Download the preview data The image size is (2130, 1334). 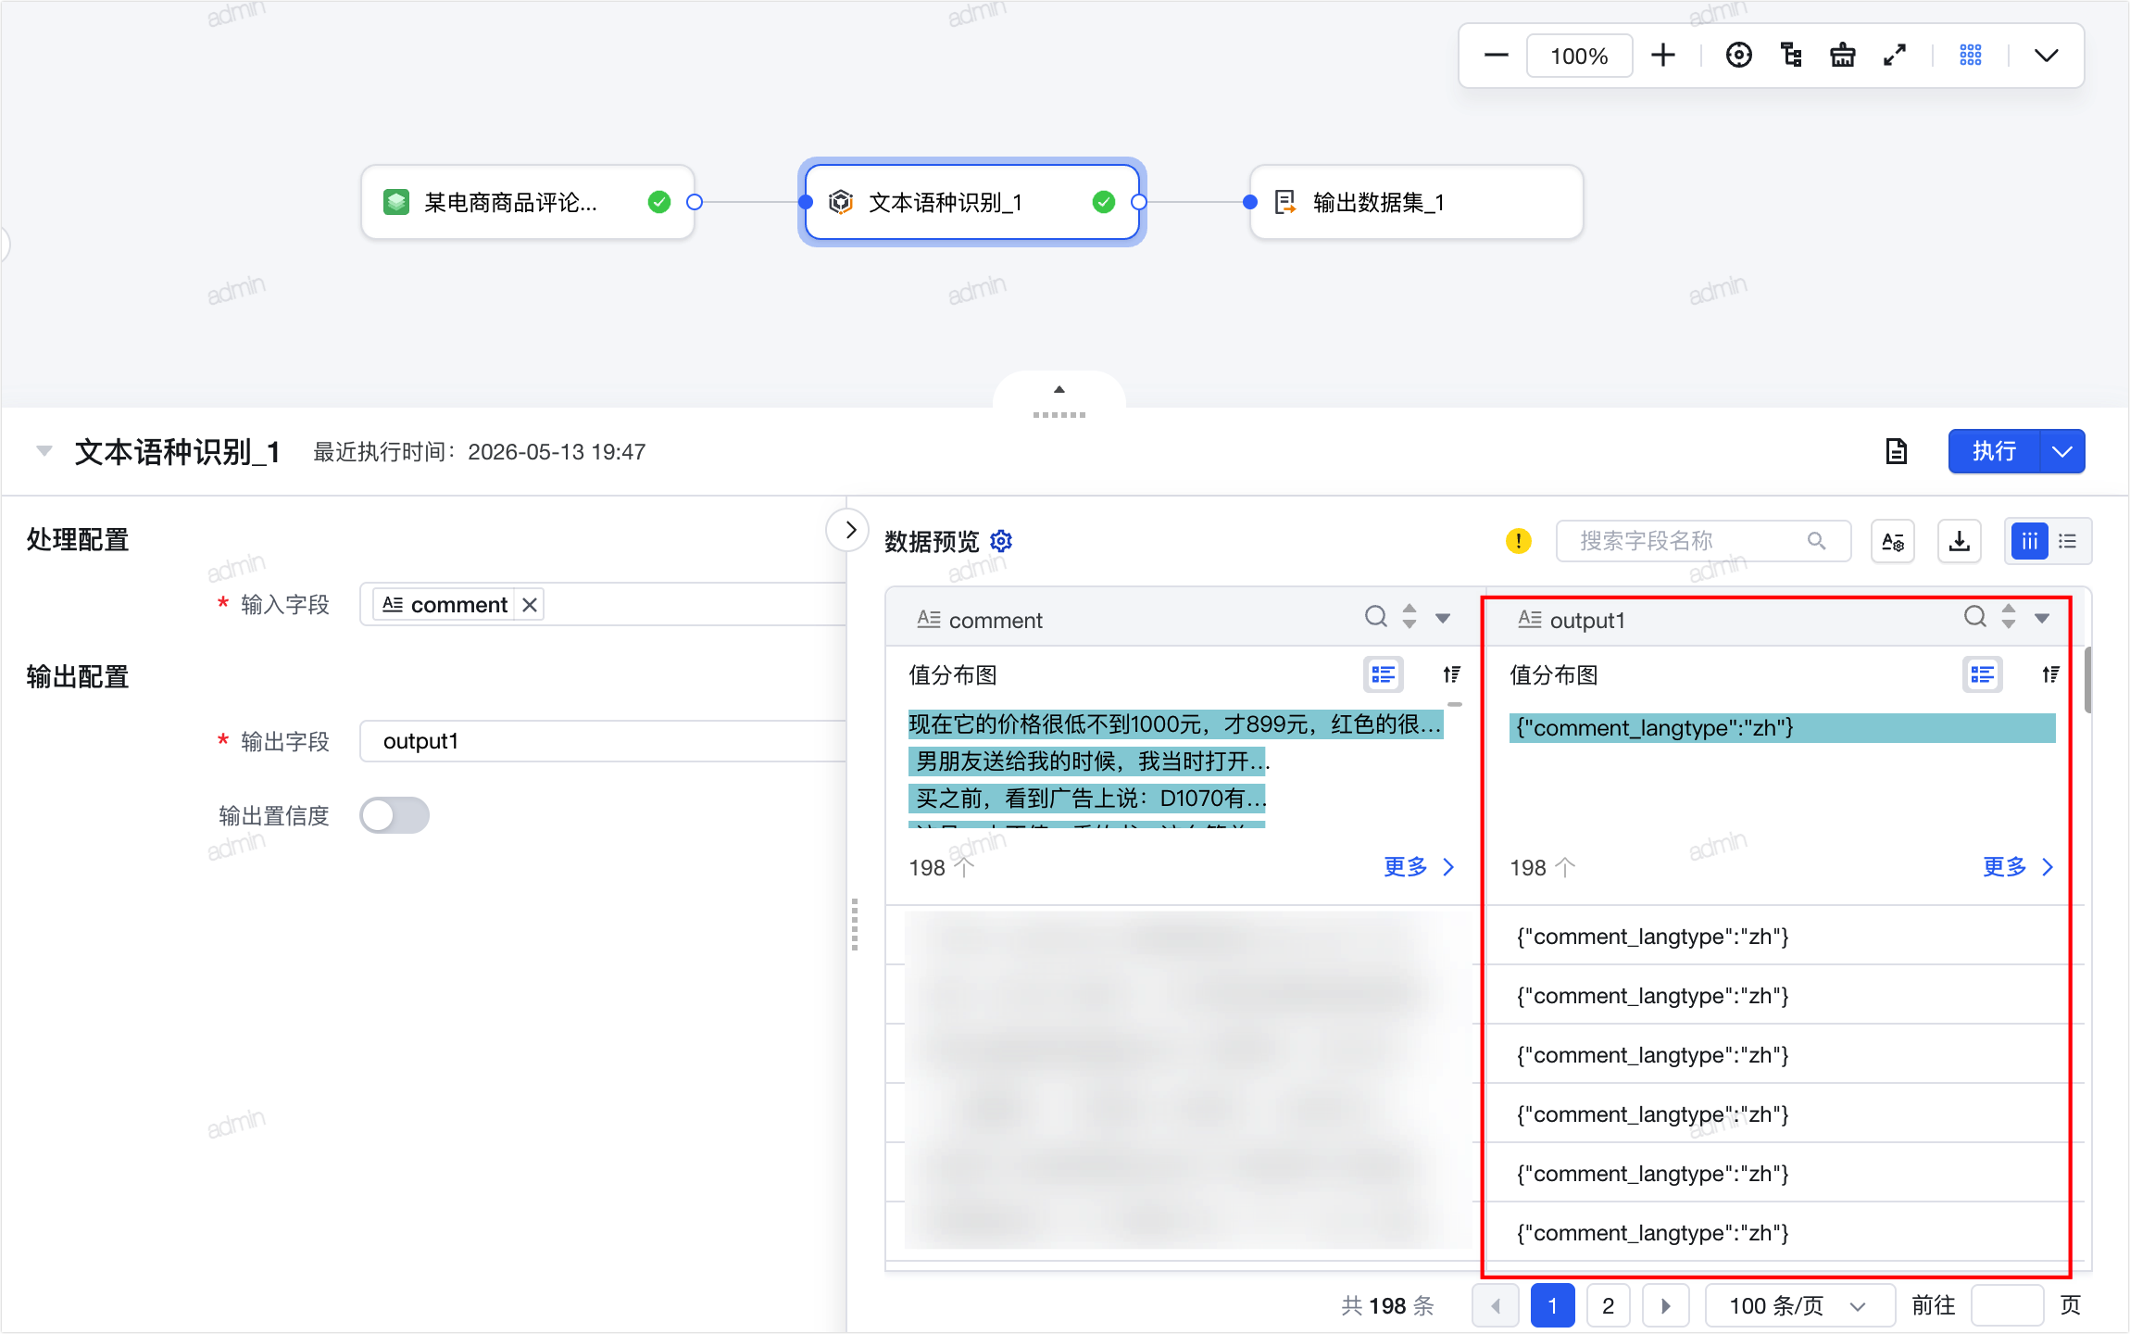1960,541
